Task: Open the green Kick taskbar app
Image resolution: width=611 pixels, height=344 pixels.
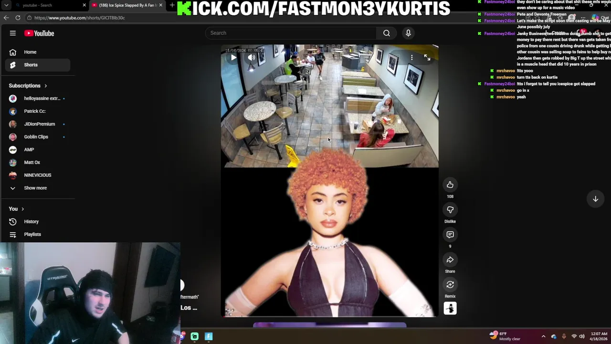Action: pos(195,336)
